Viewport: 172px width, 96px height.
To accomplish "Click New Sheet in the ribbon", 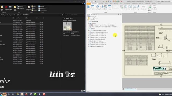I will click(x=154, y=7).
